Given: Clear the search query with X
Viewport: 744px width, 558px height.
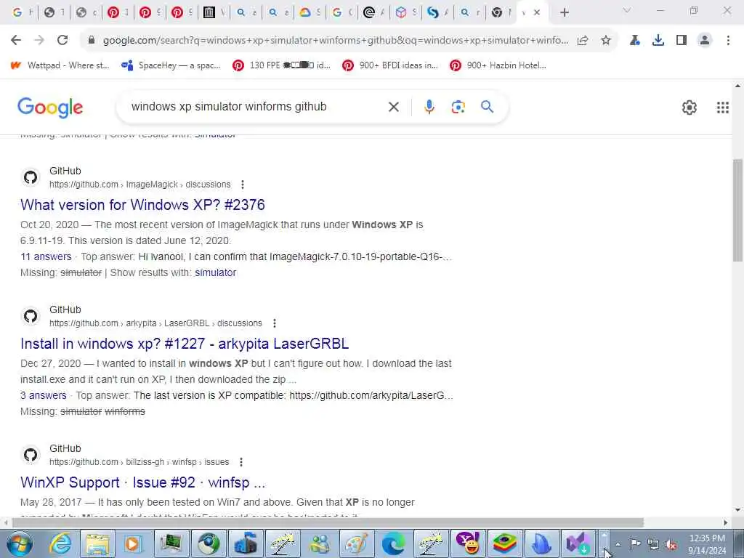Looking at the screenshot, I should [x=393, y=108].
